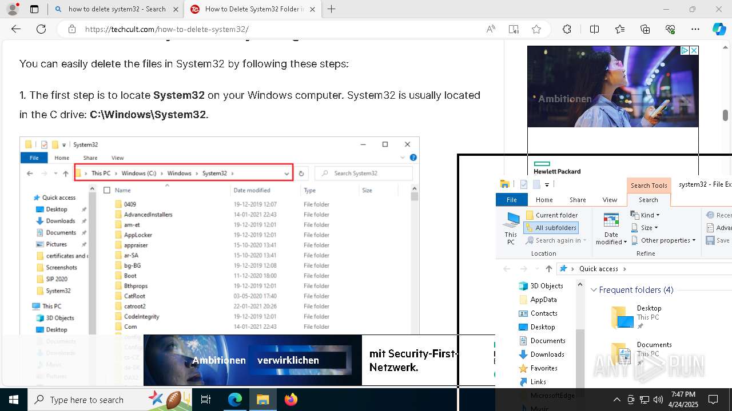Click the AdChoices icon on sidebar ad
Viewport: 732px width, 411px height.
click(685, 51)
